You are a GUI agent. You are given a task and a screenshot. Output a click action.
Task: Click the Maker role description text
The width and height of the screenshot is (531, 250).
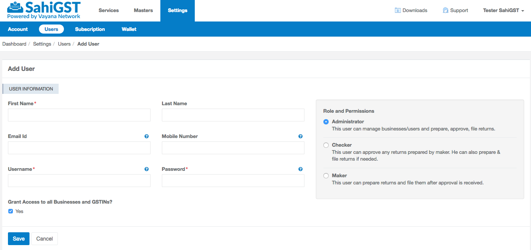[x=408, y=183]
